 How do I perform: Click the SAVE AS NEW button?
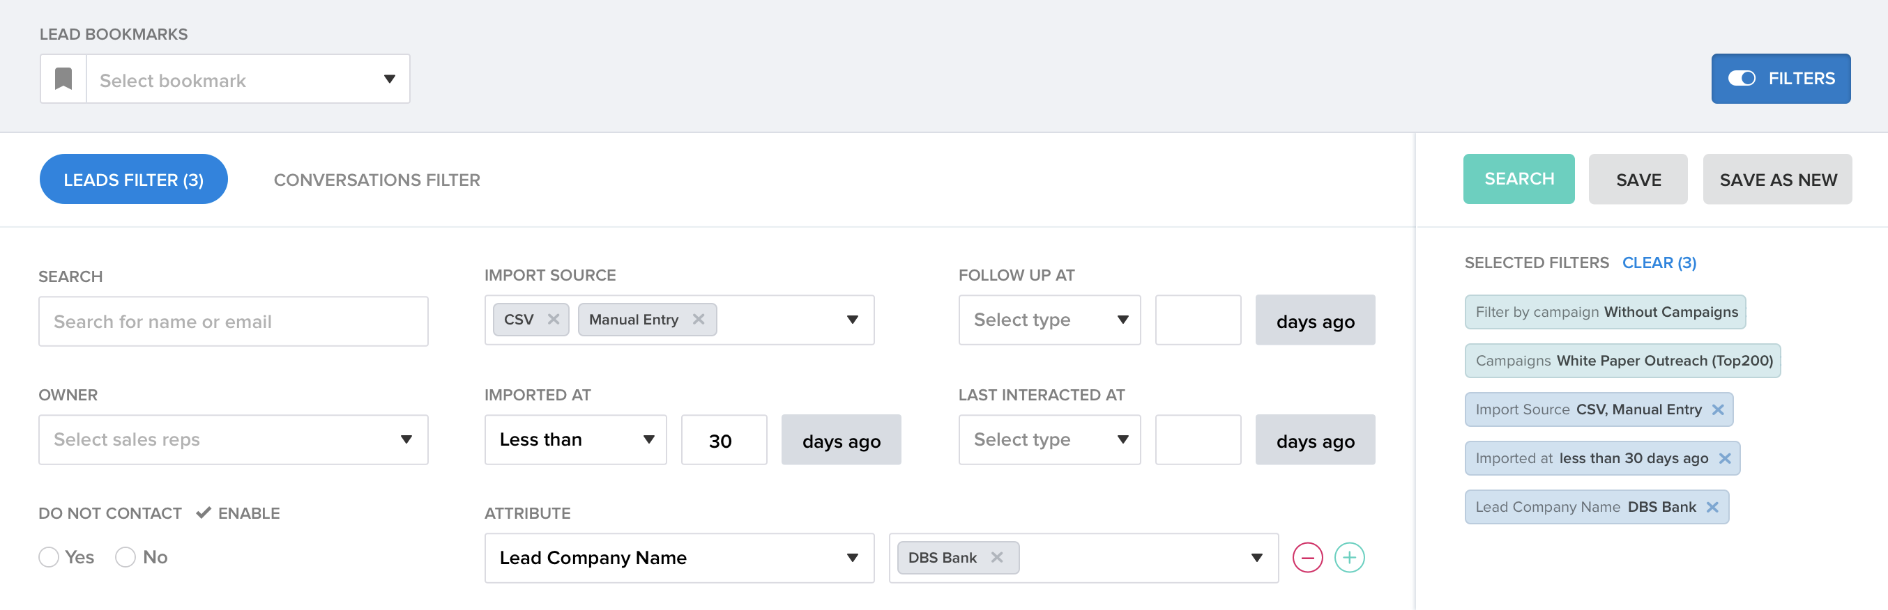[x=1777, y=180]
